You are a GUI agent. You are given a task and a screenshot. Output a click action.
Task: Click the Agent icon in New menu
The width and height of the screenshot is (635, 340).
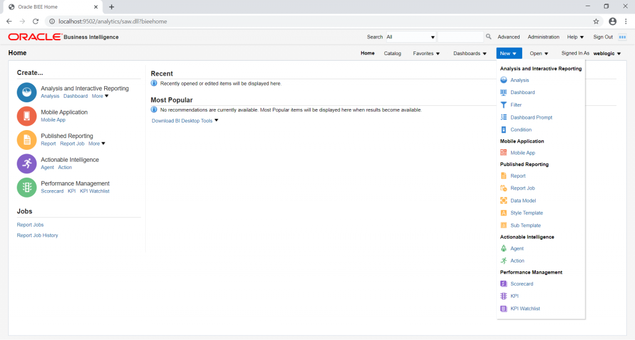504,248
